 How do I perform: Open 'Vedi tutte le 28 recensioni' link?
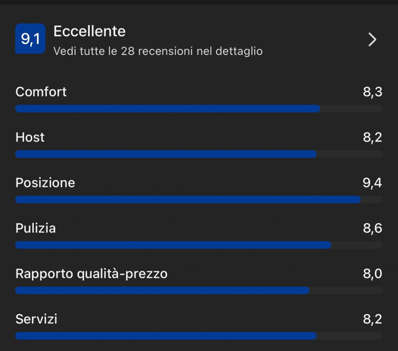pos(158,51)
